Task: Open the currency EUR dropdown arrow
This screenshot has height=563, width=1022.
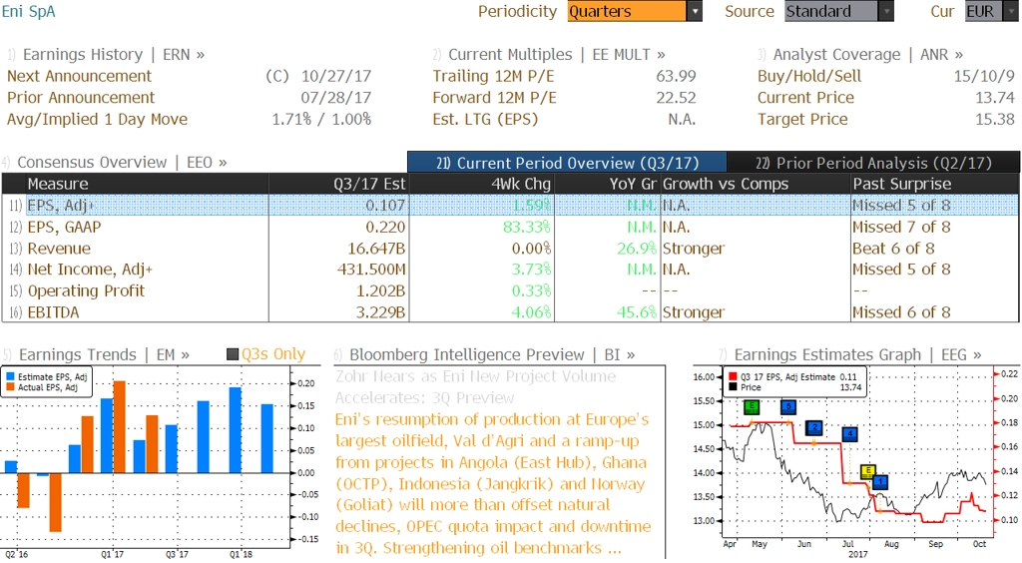Action: tap(1011, 11)
